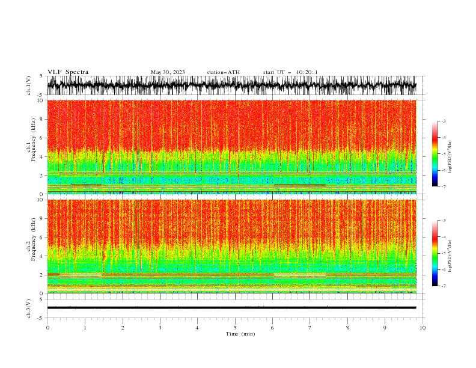
Task: Select the "start UT = 10:20:1" text
Action: click(x=290, y=72)
